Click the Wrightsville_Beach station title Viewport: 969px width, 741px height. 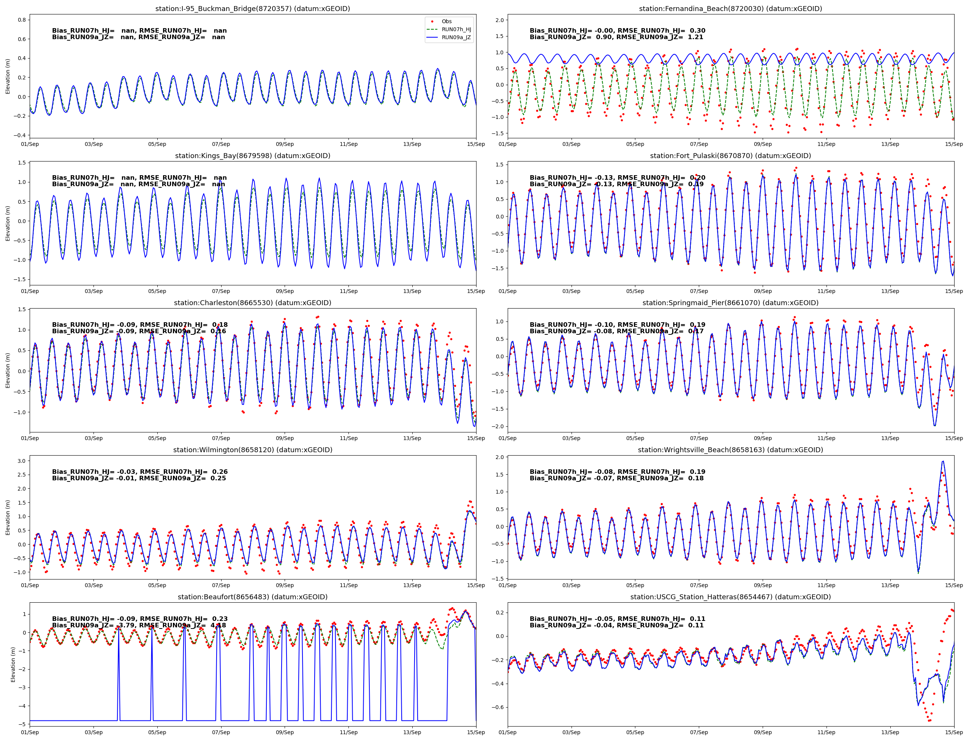click(730, 450)
